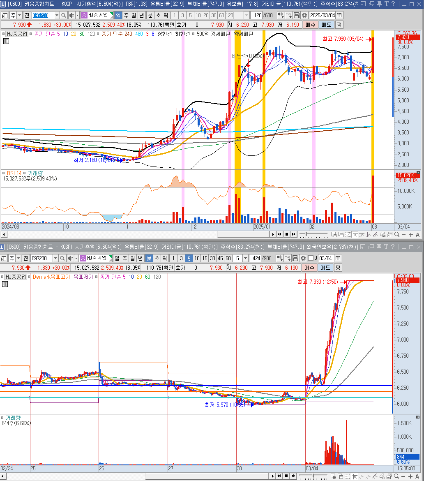The height and width of the screenshot is (481, 424).
Task: Click settings gear icon in bottom chart toolbar
Action: point(303,258)
